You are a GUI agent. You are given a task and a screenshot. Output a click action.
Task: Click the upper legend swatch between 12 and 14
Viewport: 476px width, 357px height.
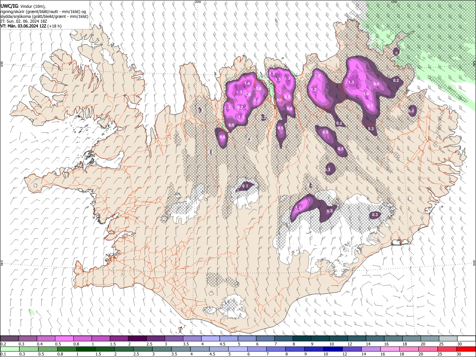point(357,338)
